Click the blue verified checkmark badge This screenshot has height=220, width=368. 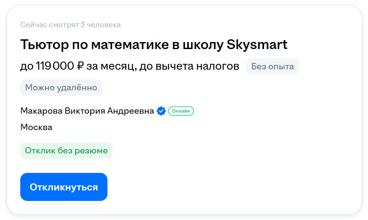pos(161,111)
